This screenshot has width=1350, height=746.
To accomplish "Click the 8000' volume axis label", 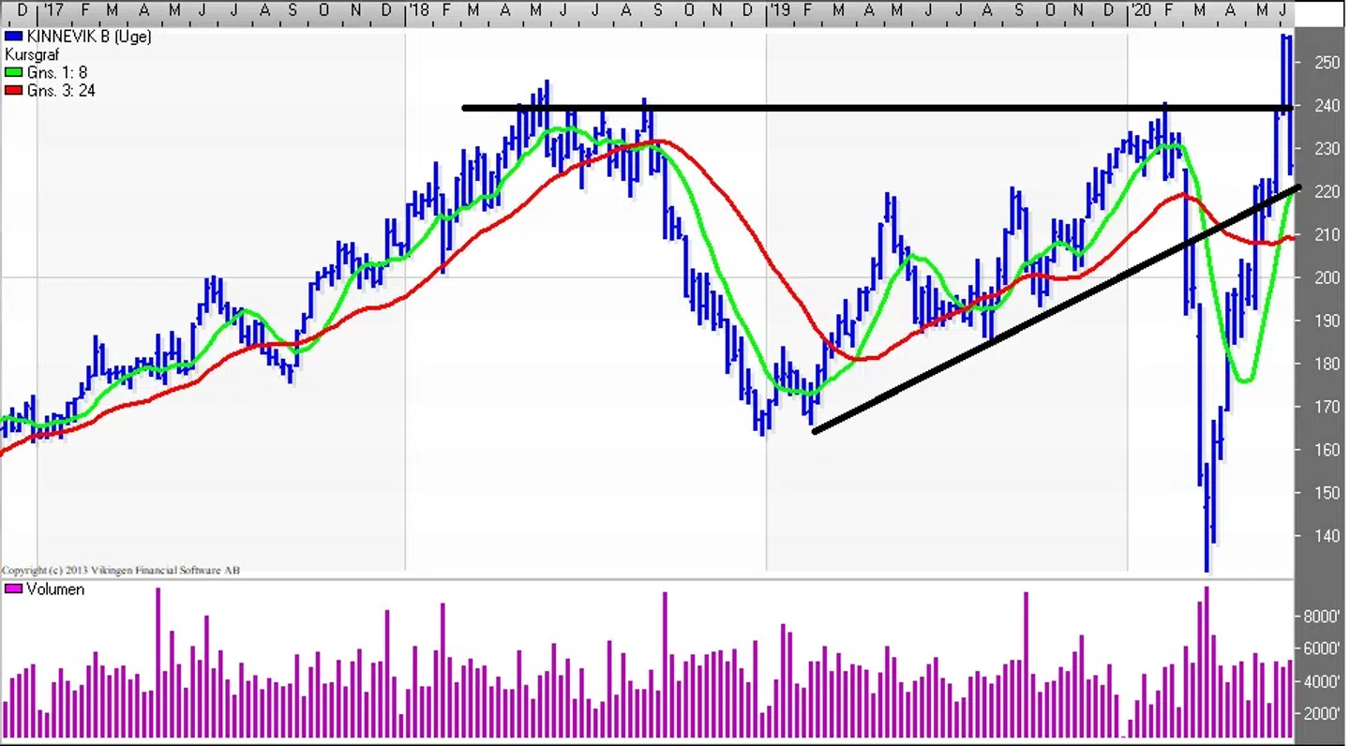I will (1321, 617).
